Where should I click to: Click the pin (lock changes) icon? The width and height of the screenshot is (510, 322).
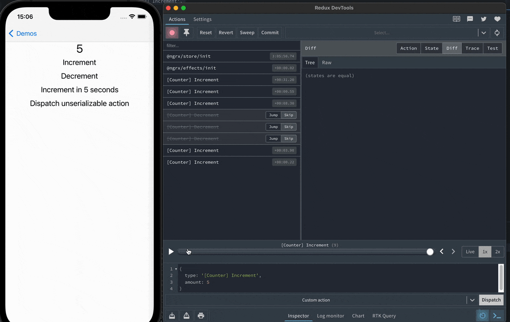pyautogui.click(x=187, y=33)
